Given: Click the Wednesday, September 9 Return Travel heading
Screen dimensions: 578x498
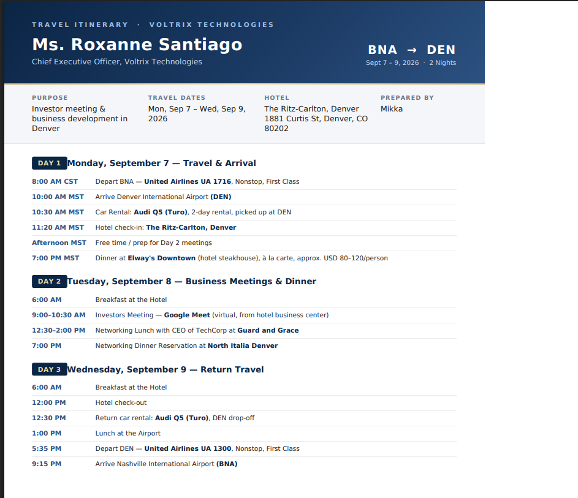Looking at the screenshot, I should click(x=165, y=369).
